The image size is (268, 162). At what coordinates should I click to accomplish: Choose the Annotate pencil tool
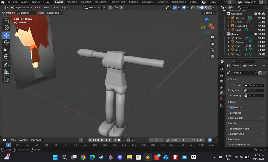point(6,65)
